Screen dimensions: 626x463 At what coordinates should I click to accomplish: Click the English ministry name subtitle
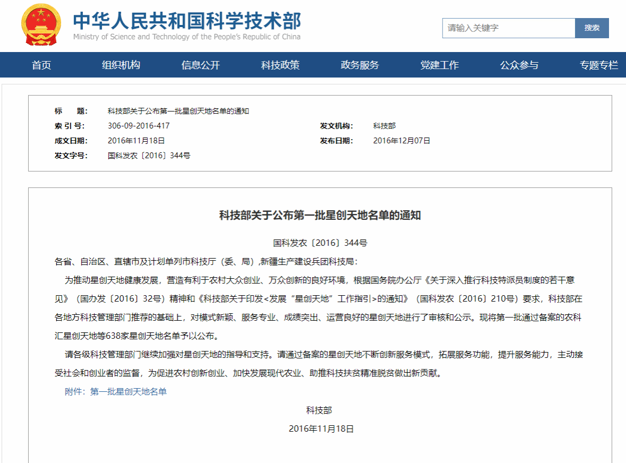(187, 37)
